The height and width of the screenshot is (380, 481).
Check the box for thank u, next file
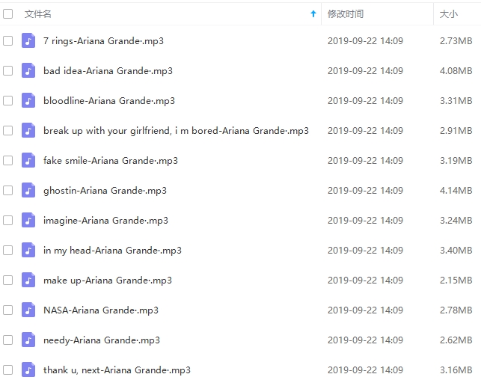(7, 370)
